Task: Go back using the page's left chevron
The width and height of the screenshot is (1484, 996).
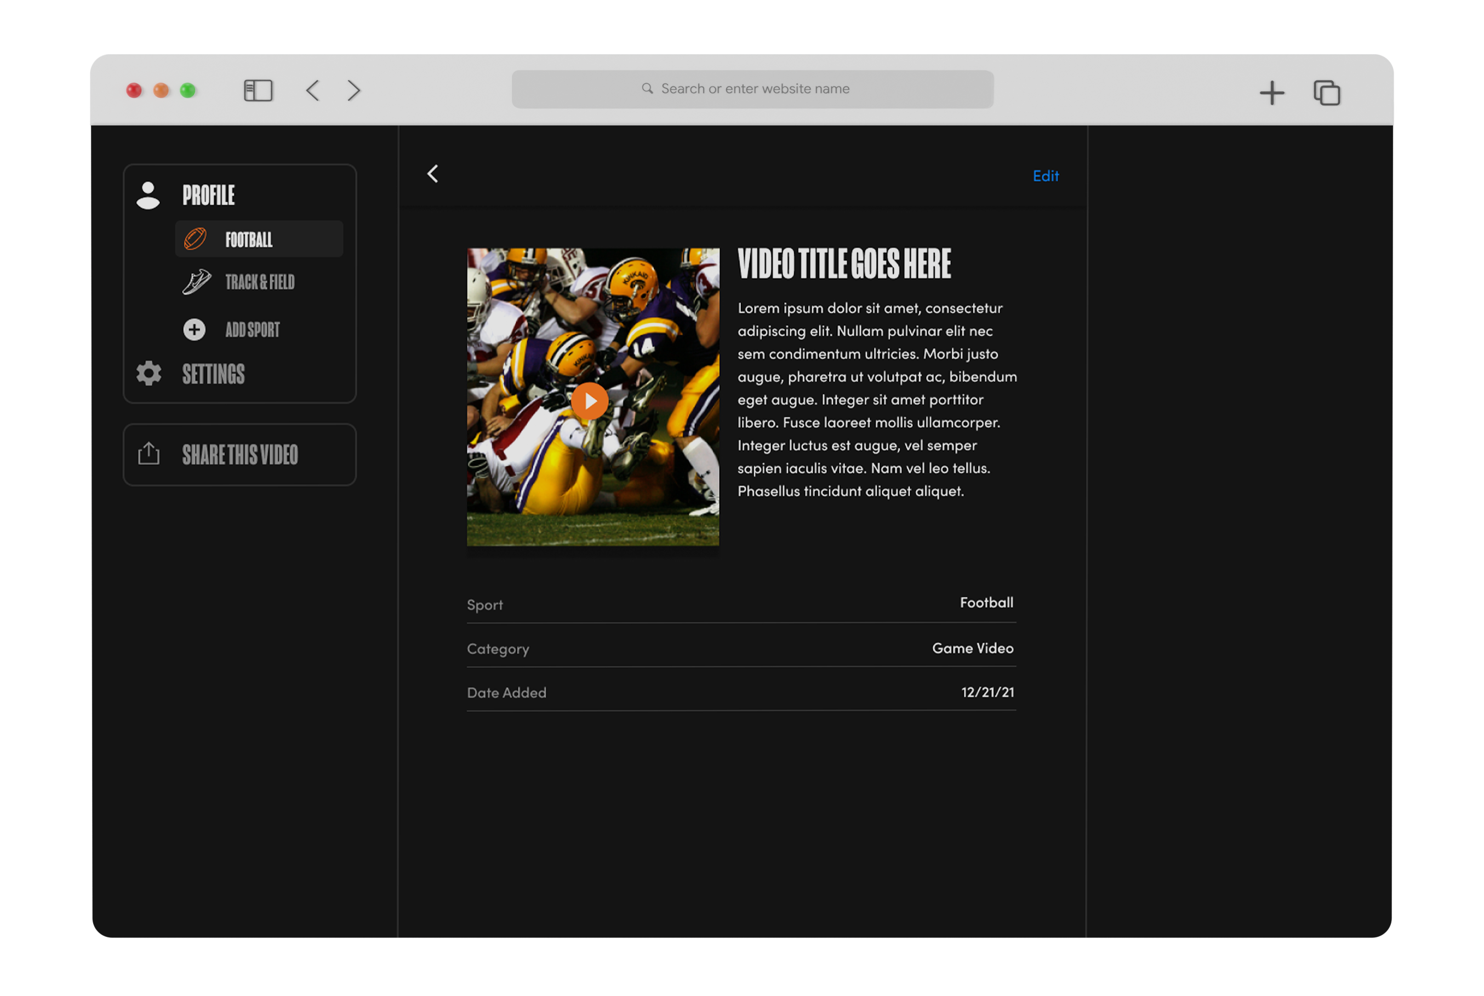Action: coord(432,174)
